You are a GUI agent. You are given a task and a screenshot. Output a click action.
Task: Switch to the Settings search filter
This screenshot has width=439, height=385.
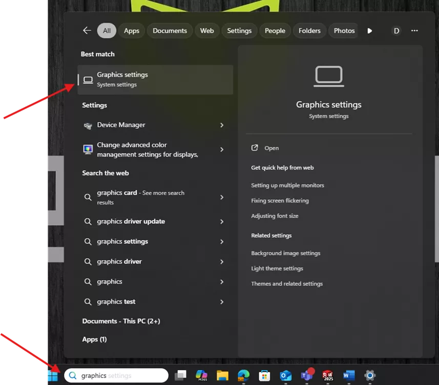coord(239,30)
